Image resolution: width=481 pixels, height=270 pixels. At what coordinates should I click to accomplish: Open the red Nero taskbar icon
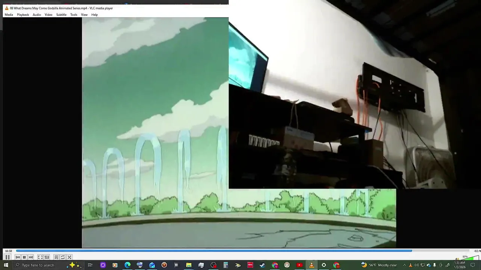tap(250, 265)
